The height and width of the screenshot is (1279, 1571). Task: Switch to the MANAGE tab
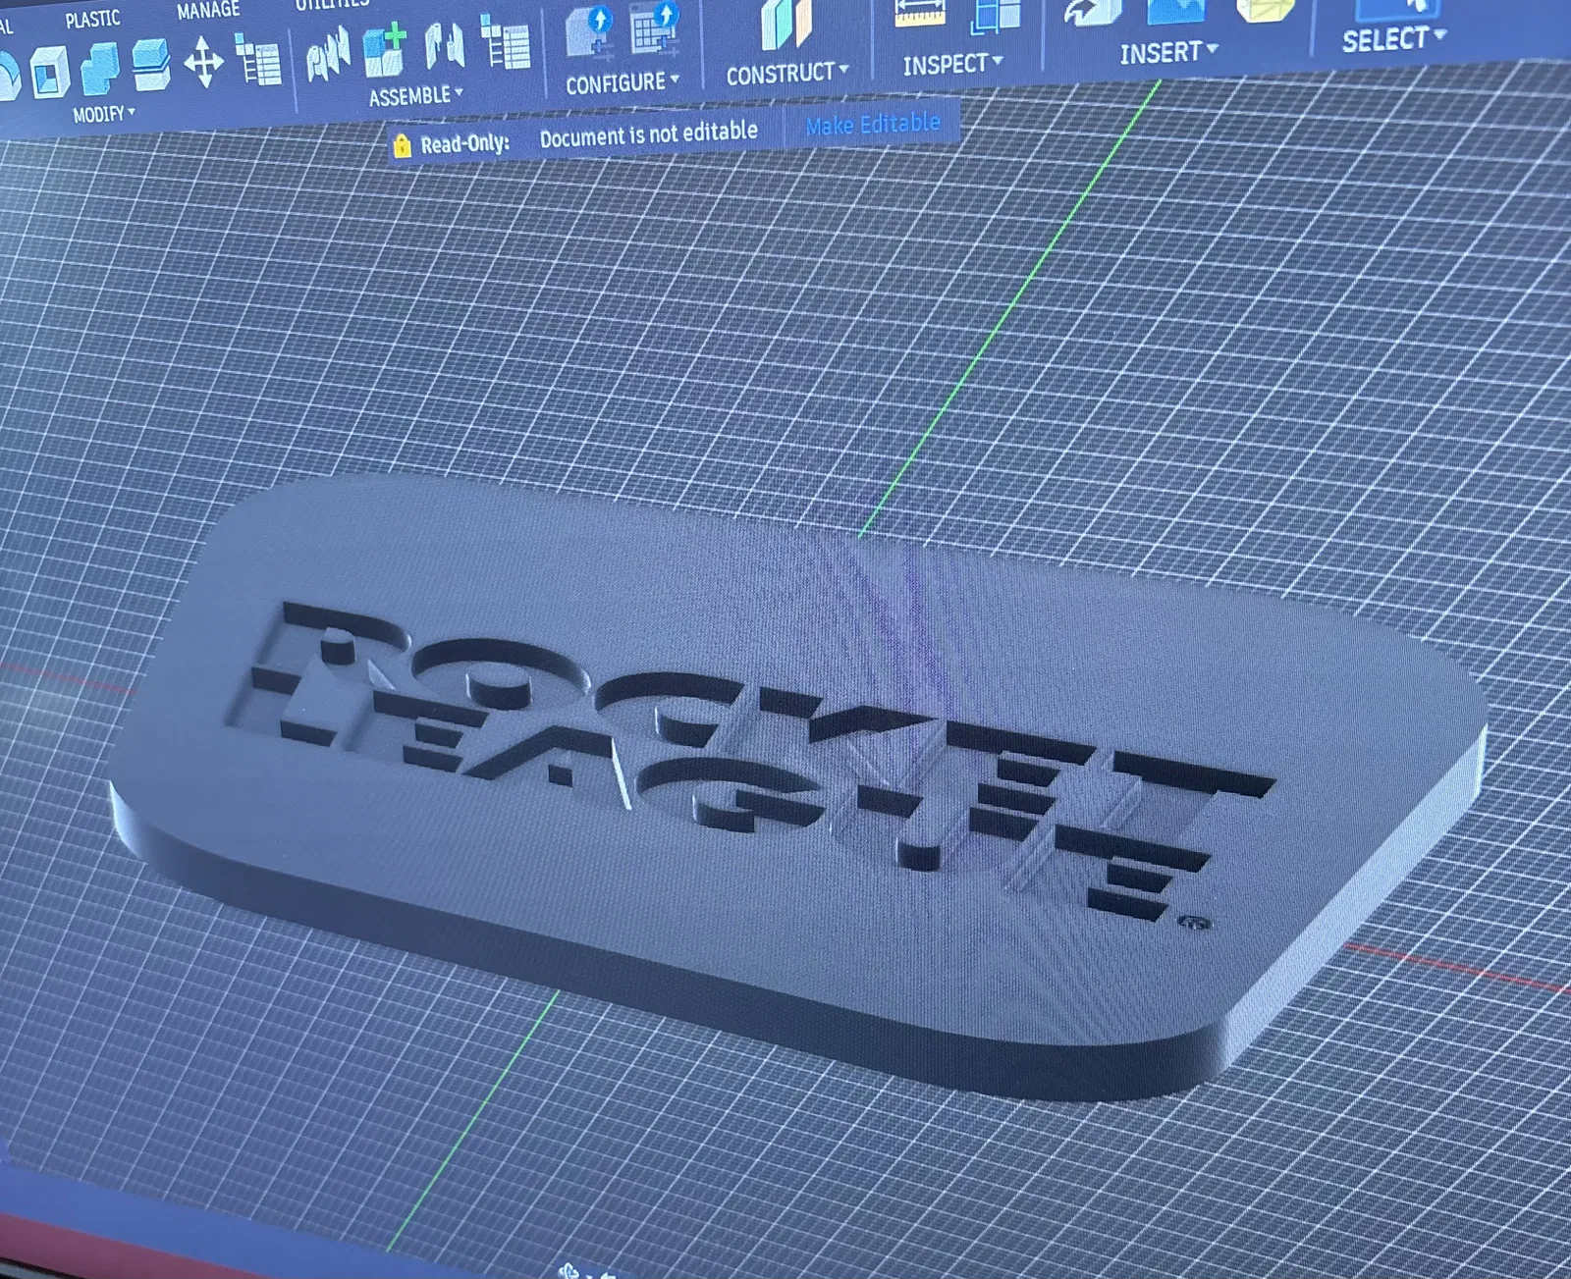pyautogui.click(x=208, y=11)
